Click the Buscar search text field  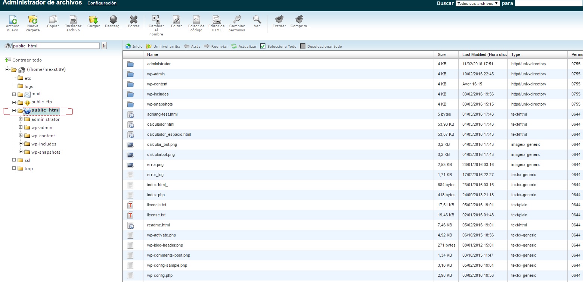click(x=549, y=3)
